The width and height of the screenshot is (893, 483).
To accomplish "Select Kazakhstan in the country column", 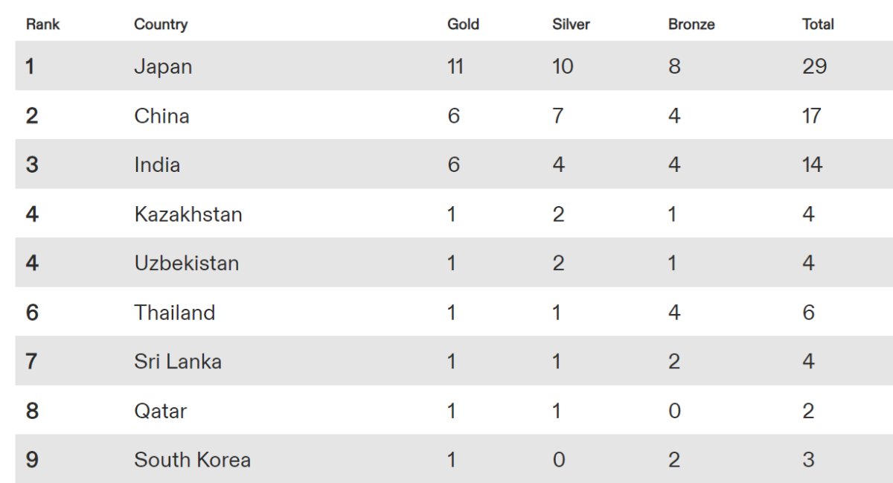I will (188, 214).
